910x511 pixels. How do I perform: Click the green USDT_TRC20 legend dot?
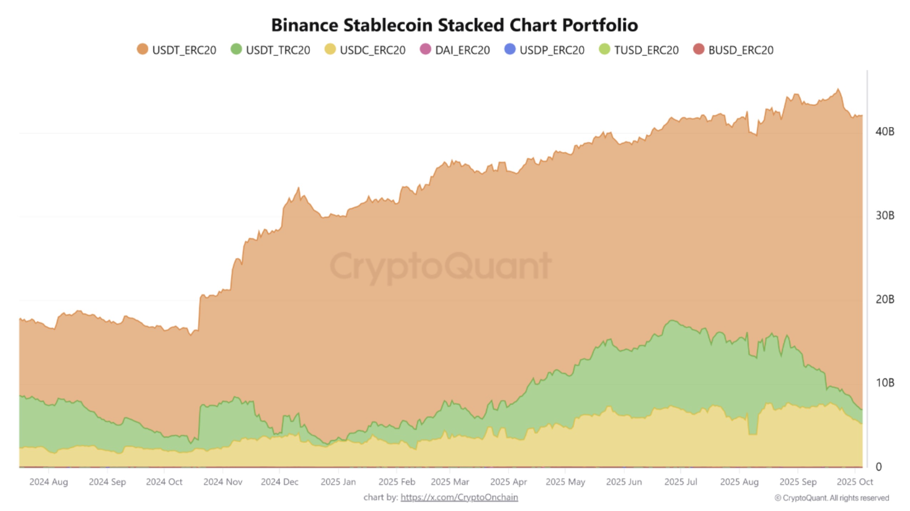point(236,49)
